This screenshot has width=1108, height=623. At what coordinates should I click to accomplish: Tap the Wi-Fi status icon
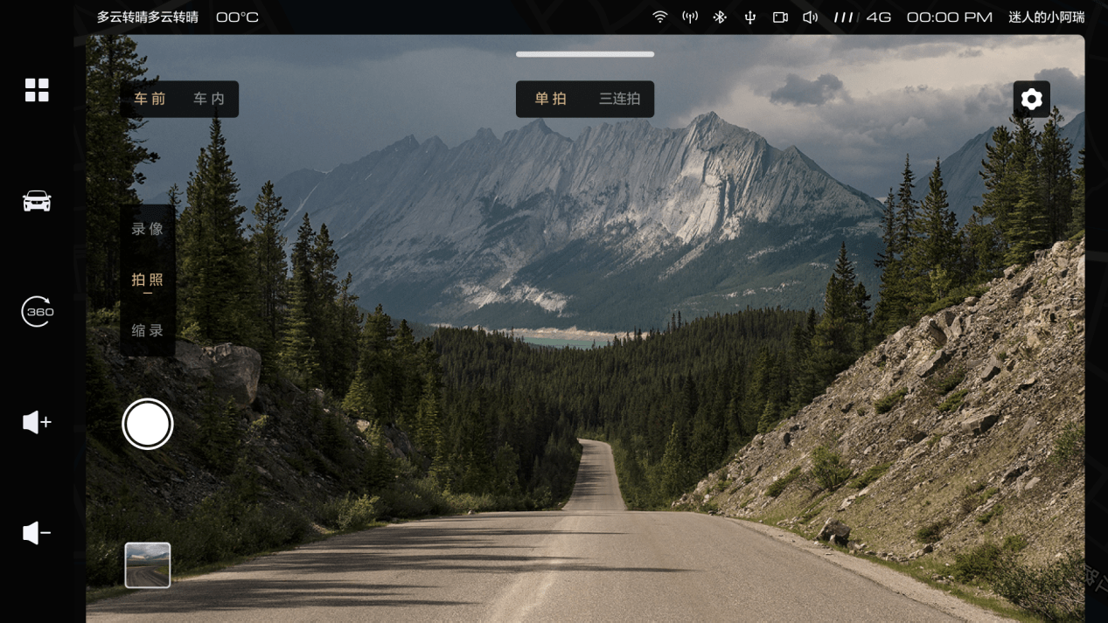tap(660, 17)
